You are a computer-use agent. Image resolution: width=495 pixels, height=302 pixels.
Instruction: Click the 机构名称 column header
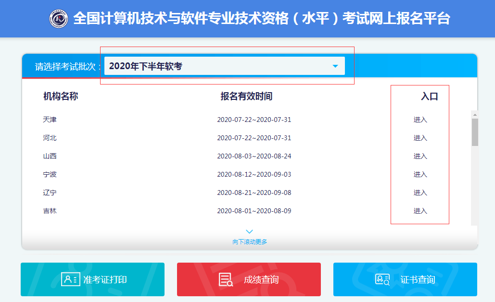(61, 96)
